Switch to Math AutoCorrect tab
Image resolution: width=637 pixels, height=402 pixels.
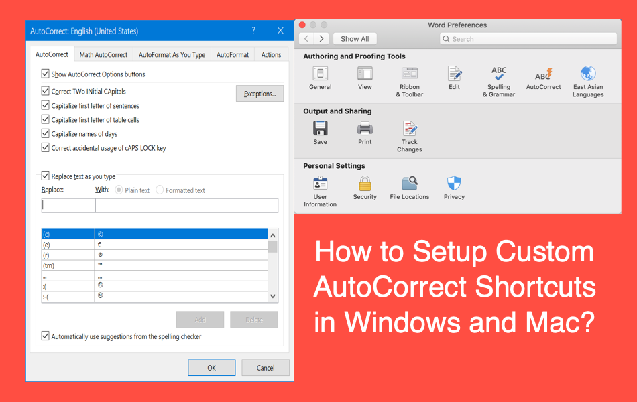click(103, 54)
